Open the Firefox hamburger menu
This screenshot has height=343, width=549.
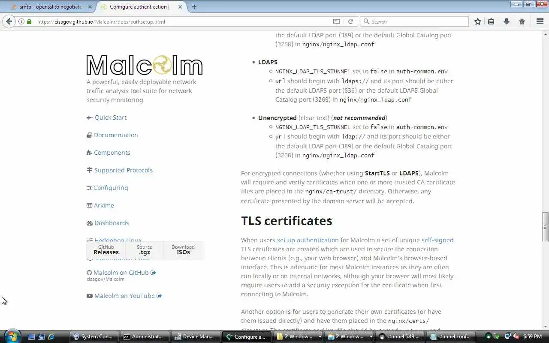(x=540, y=21)
